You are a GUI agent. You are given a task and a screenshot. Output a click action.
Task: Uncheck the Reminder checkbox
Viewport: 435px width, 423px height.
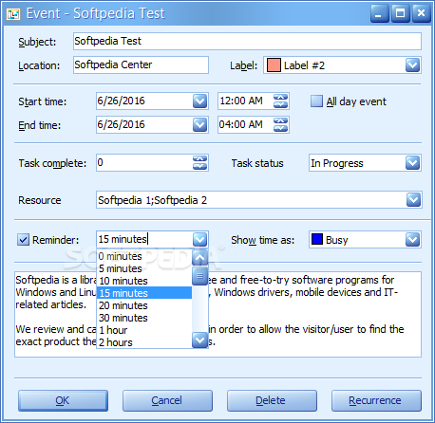click(23, 240)
